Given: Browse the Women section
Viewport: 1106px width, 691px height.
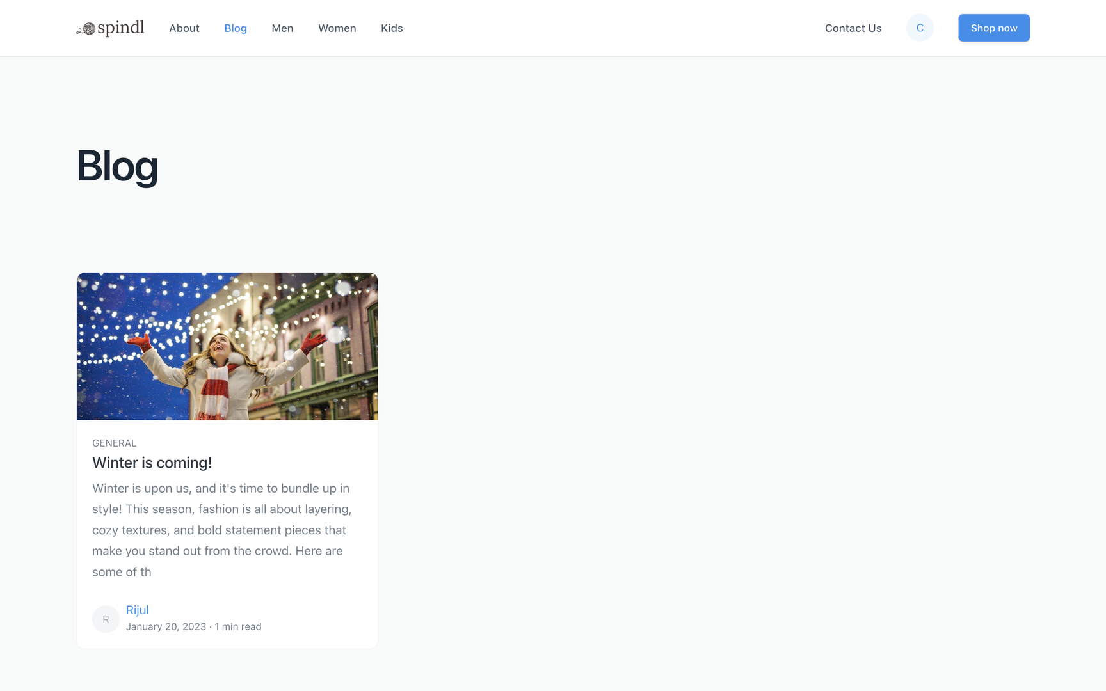Looking at the screenshot, I should tap(337, 28).
